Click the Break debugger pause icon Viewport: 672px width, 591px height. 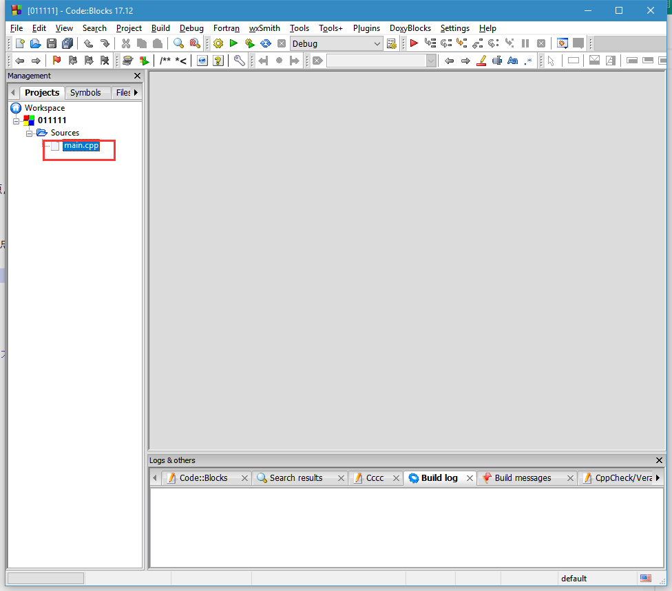[x=525, y=43]
